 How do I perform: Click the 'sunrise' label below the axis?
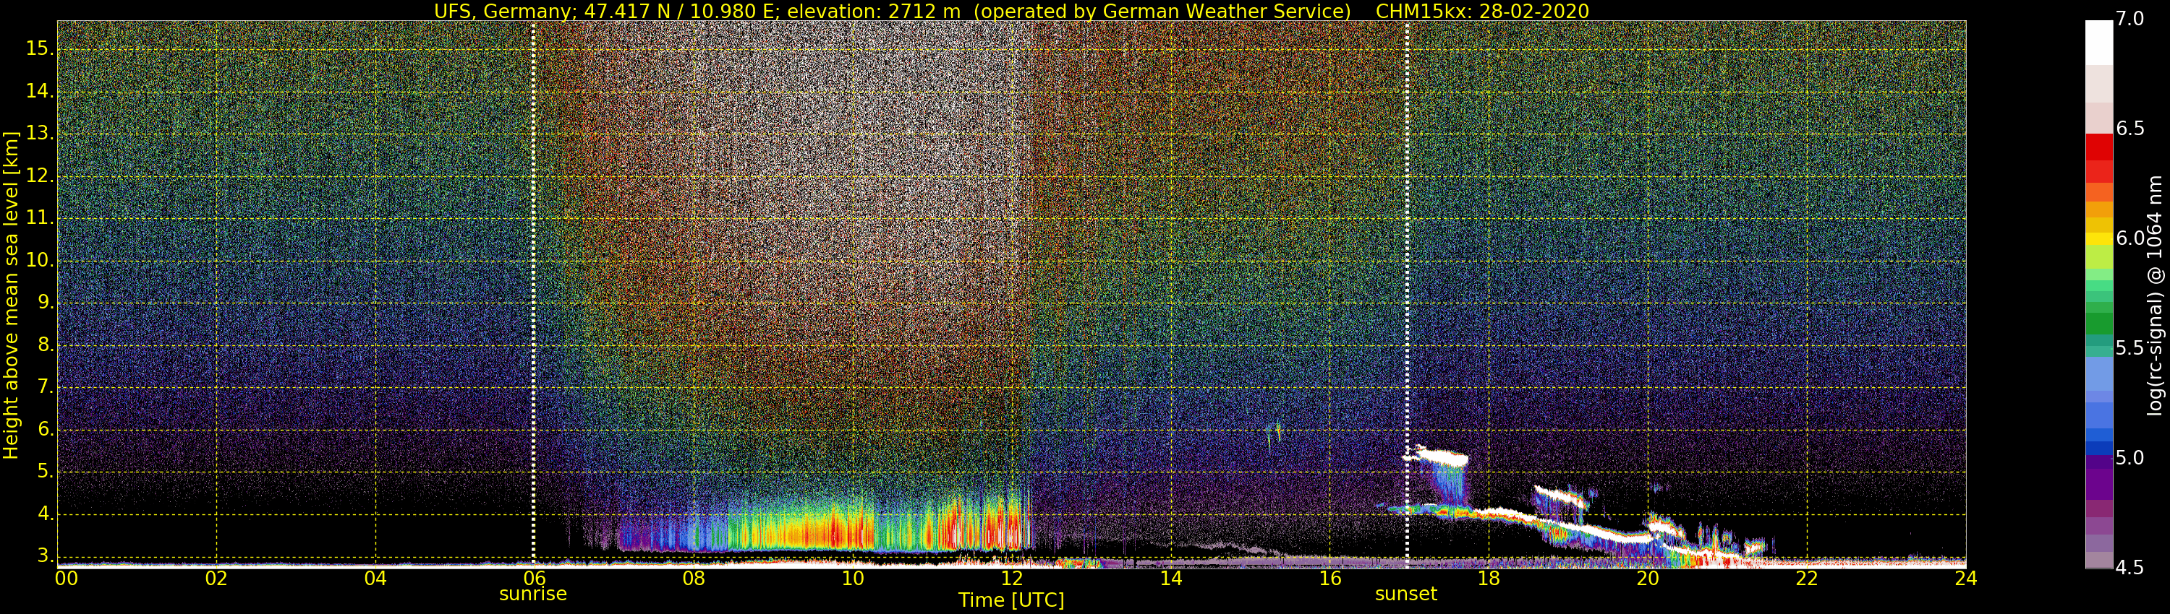pos(532,594)
